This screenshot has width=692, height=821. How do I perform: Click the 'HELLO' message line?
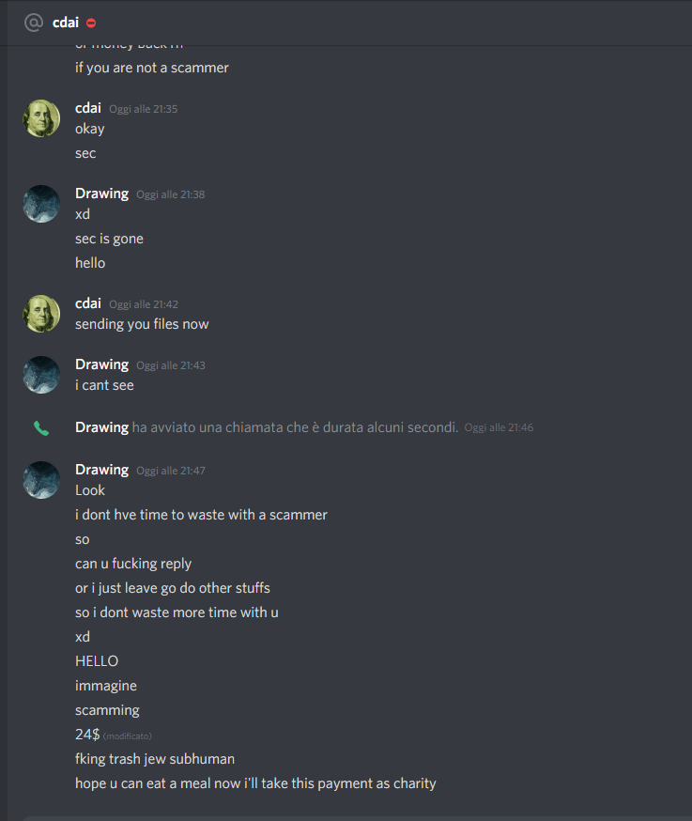(x=97, y=661)
